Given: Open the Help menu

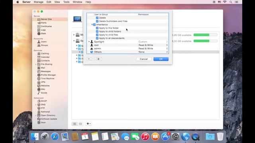Looking at the screenshot, I should click(88, 2).
